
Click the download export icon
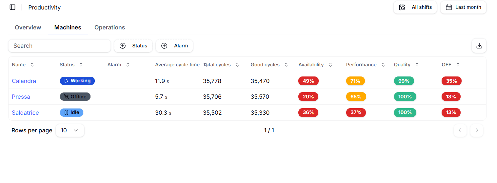(x=479, y=46)
